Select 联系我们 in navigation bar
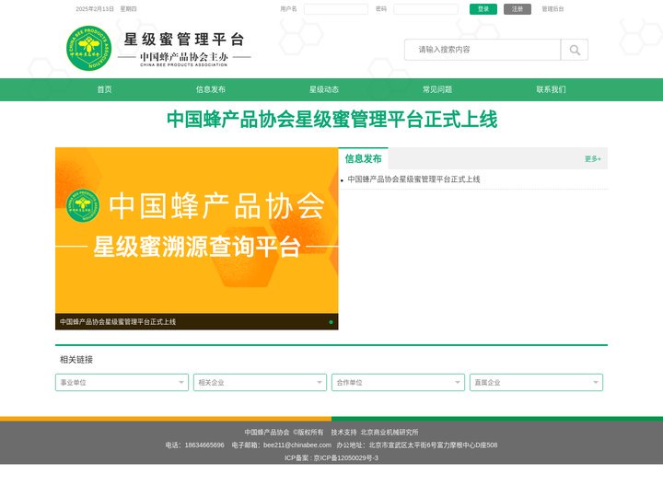This screenshot has width=663, height=497. tap(551, 89)
